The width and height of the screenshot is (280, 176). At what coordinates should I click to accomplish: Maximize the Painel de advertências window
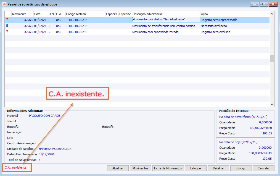(264, 4)
